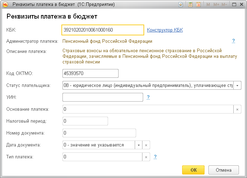
Task: Click the M memory button
Action: 208,5
